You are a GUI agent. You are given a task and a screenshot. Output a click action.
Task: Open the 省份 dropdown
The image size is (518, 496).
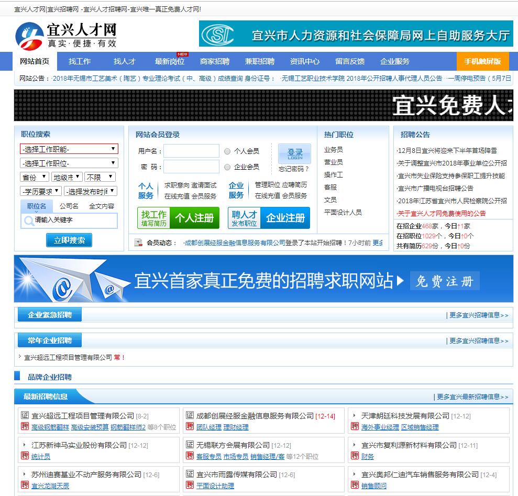point(35,178)
